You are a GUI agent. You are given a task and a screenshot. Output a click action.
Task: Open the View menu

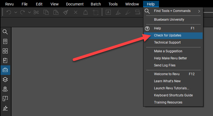tap(55, 4)
